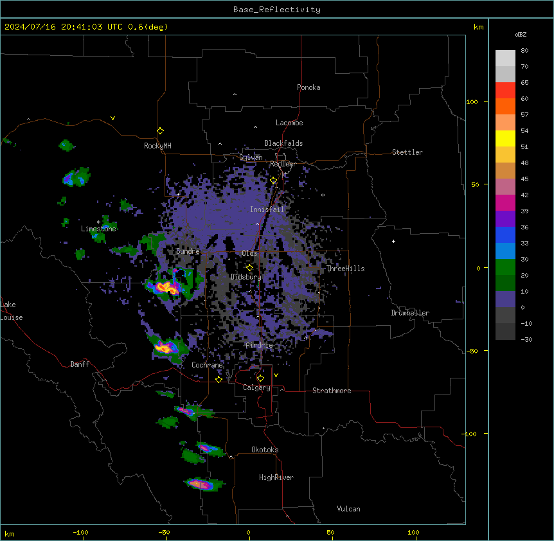Click the Lacombe city label

[x=289, y=123]
